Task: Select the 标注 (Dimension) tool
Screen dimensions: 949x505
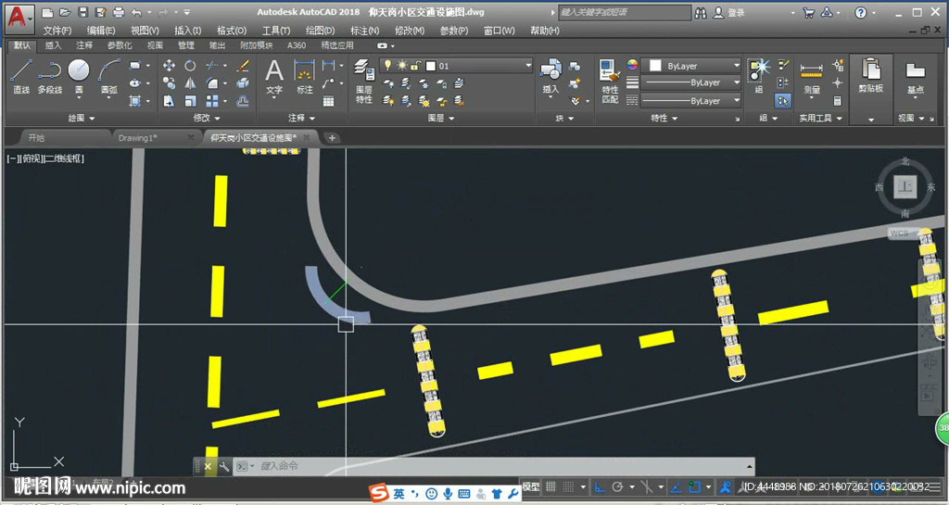Action: [x=304, y=76]
